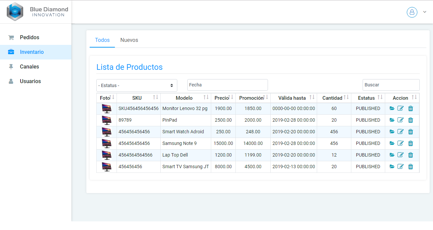Click the Buscar search field
Image resolution: width=433 pixels, height=230 pixels.
(x=391, y=85)
